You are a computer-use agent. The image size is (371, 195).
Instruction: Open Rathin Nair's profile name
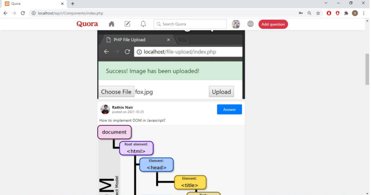pos(122,107)
